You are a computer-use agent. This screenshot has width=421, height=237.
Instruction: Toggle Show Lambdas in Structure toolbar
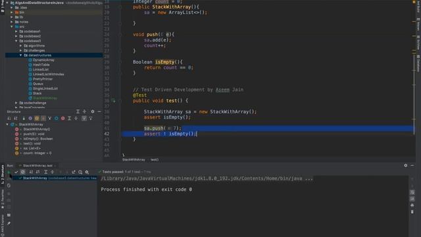50,118
